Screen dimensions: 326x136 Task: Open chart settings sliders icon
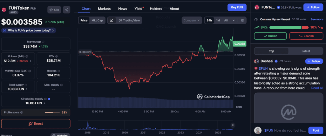click(x=242, y=20)
